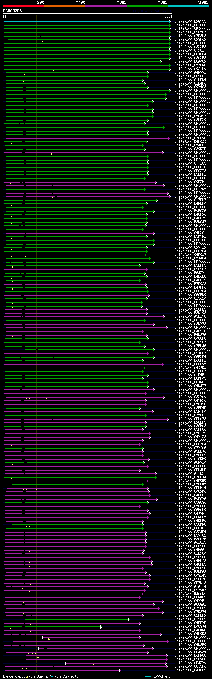Click label UniRef100_Q8R3C6
Screen dimensions: 212x679
click(x=190, y=240)
